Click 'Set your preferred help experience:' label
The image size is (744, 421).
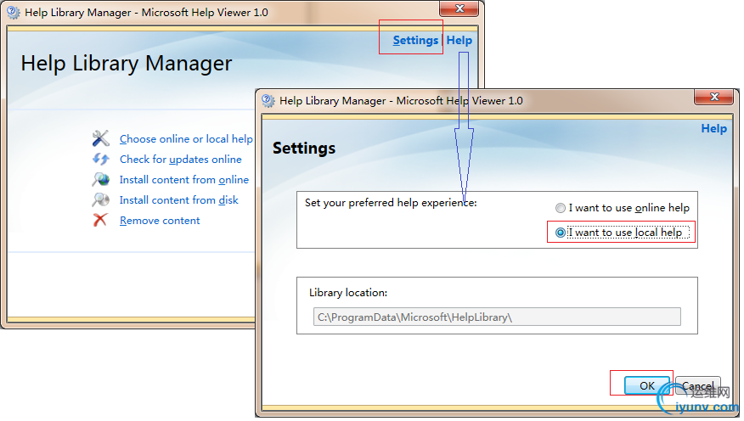click(391, 203)
